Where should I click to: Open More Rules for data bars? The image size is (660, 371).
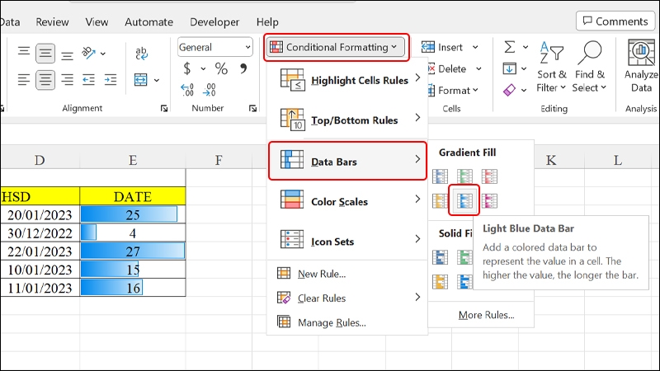(486, 315)
